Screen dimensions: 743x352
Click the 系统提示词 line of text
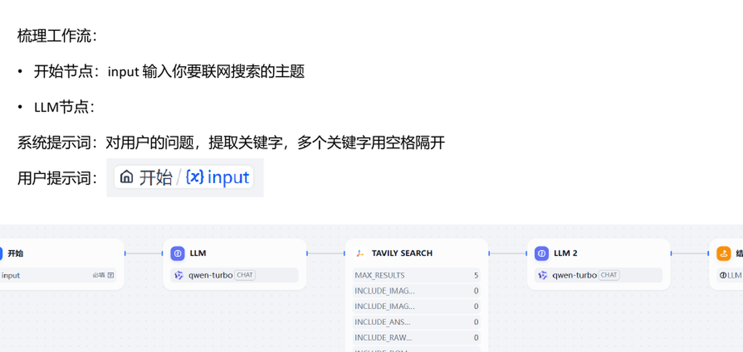(x=231, y=143)
